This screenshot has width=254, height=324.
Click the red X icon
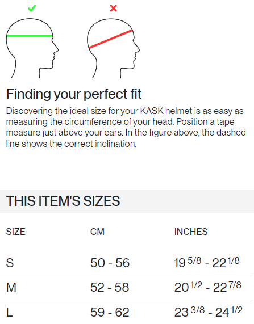114,9
